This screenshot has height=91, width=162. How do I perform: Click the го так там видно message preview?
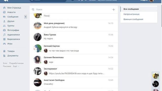click(64, 51)
